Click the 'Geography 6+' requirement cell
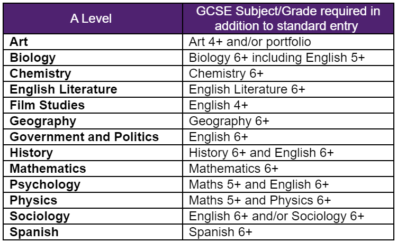397x242 pixels. pos(229,121)
